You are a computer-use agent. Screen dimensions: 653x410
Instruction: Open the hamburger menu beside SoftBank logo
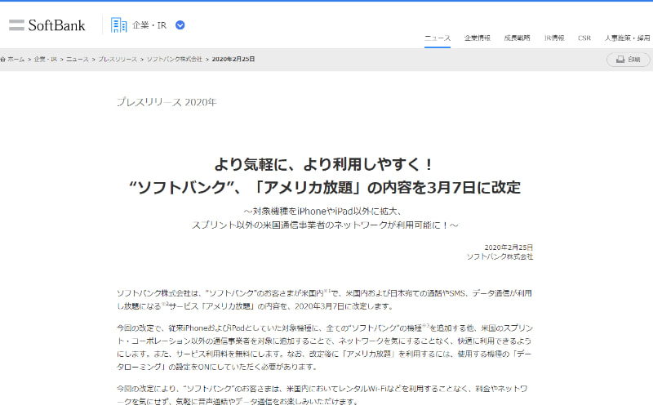point(16,25)
